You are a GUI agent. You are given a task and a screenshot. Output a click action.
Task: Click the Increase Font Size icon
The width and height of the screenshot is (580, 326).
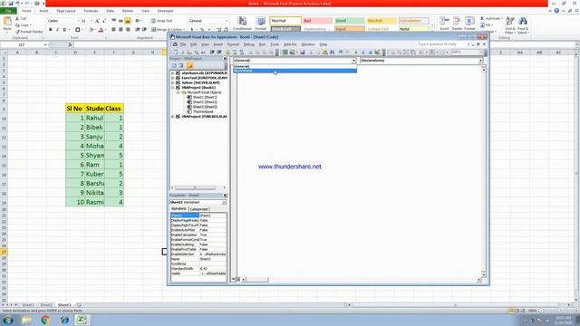click(x=97, y=21)
